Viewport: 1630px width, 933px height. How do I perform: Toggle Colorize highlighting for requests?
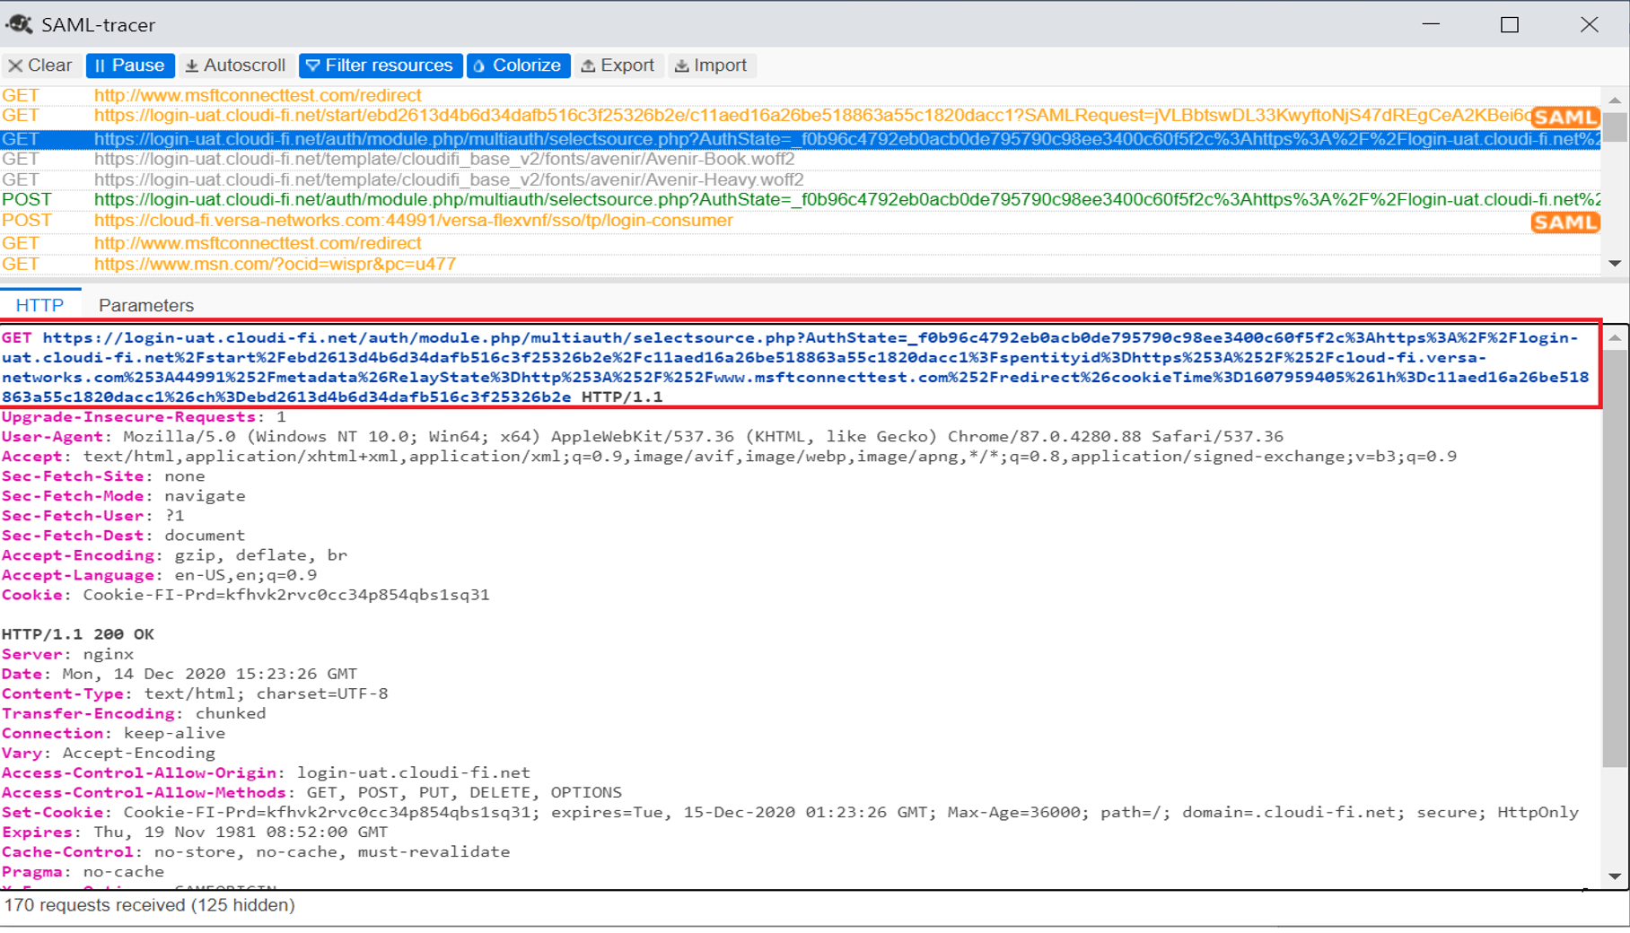tap(518, 65)
